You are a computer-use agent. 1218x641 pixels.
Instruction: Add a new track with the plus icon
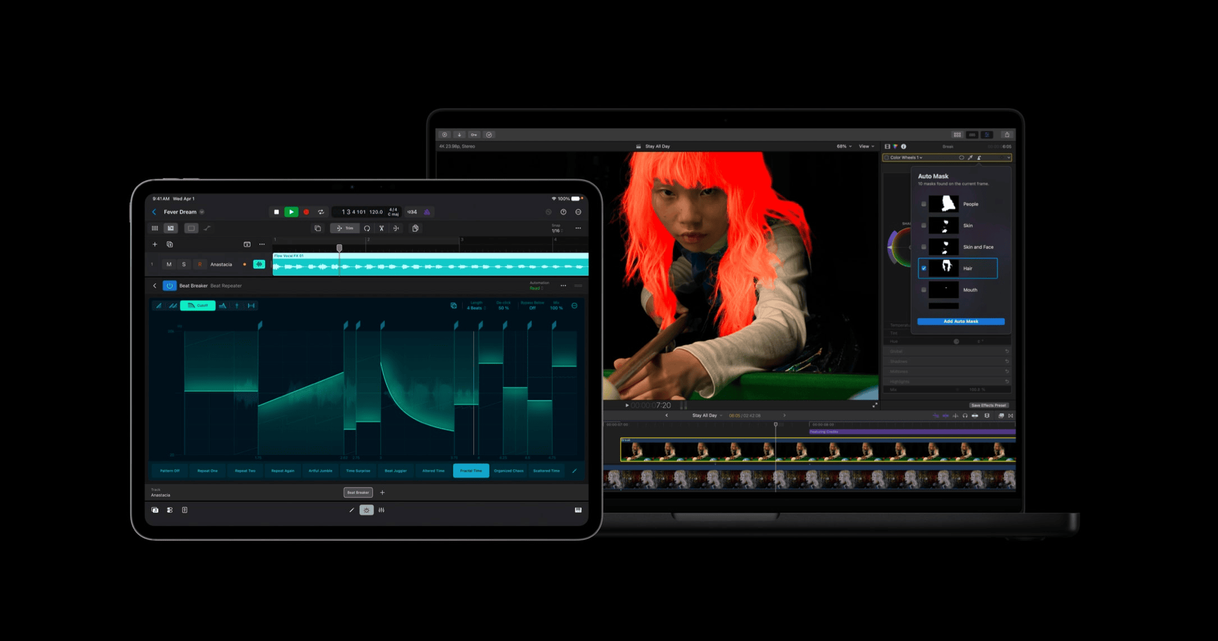coord(155,244)
